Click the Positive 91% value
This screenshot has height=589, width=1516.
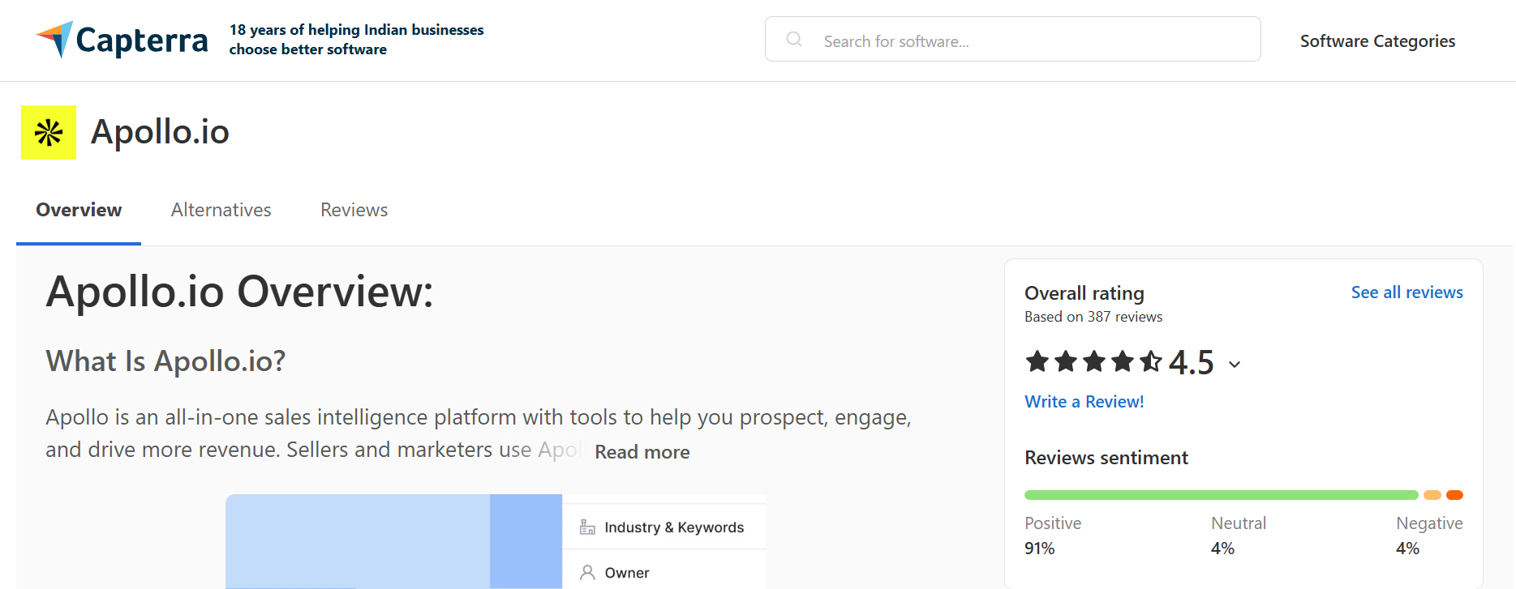point(1039,548)
